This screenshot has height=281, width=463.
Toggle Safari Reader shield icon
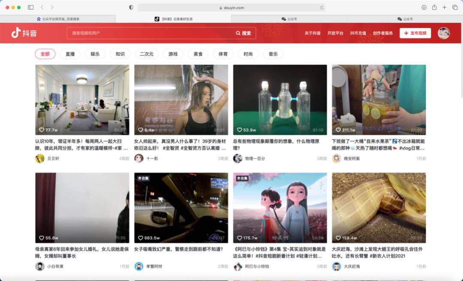131,7
